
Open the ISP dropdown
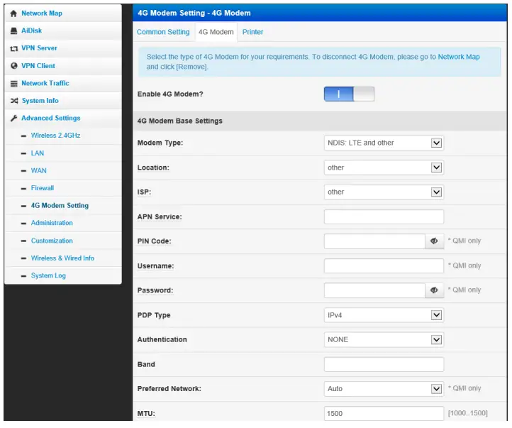tap(384, 192)
